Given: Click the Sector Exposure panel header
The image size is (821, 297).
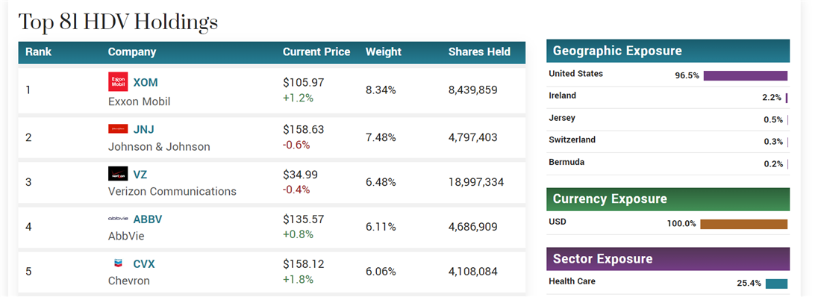Looking at the screenshot, I should tap(667, 259).
